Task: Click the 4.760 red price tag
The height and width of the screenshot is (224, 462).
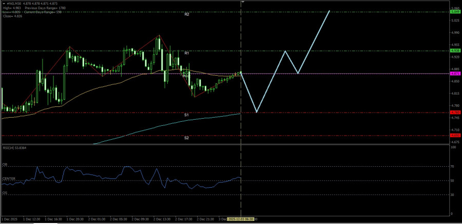Action: click(455, 113)
